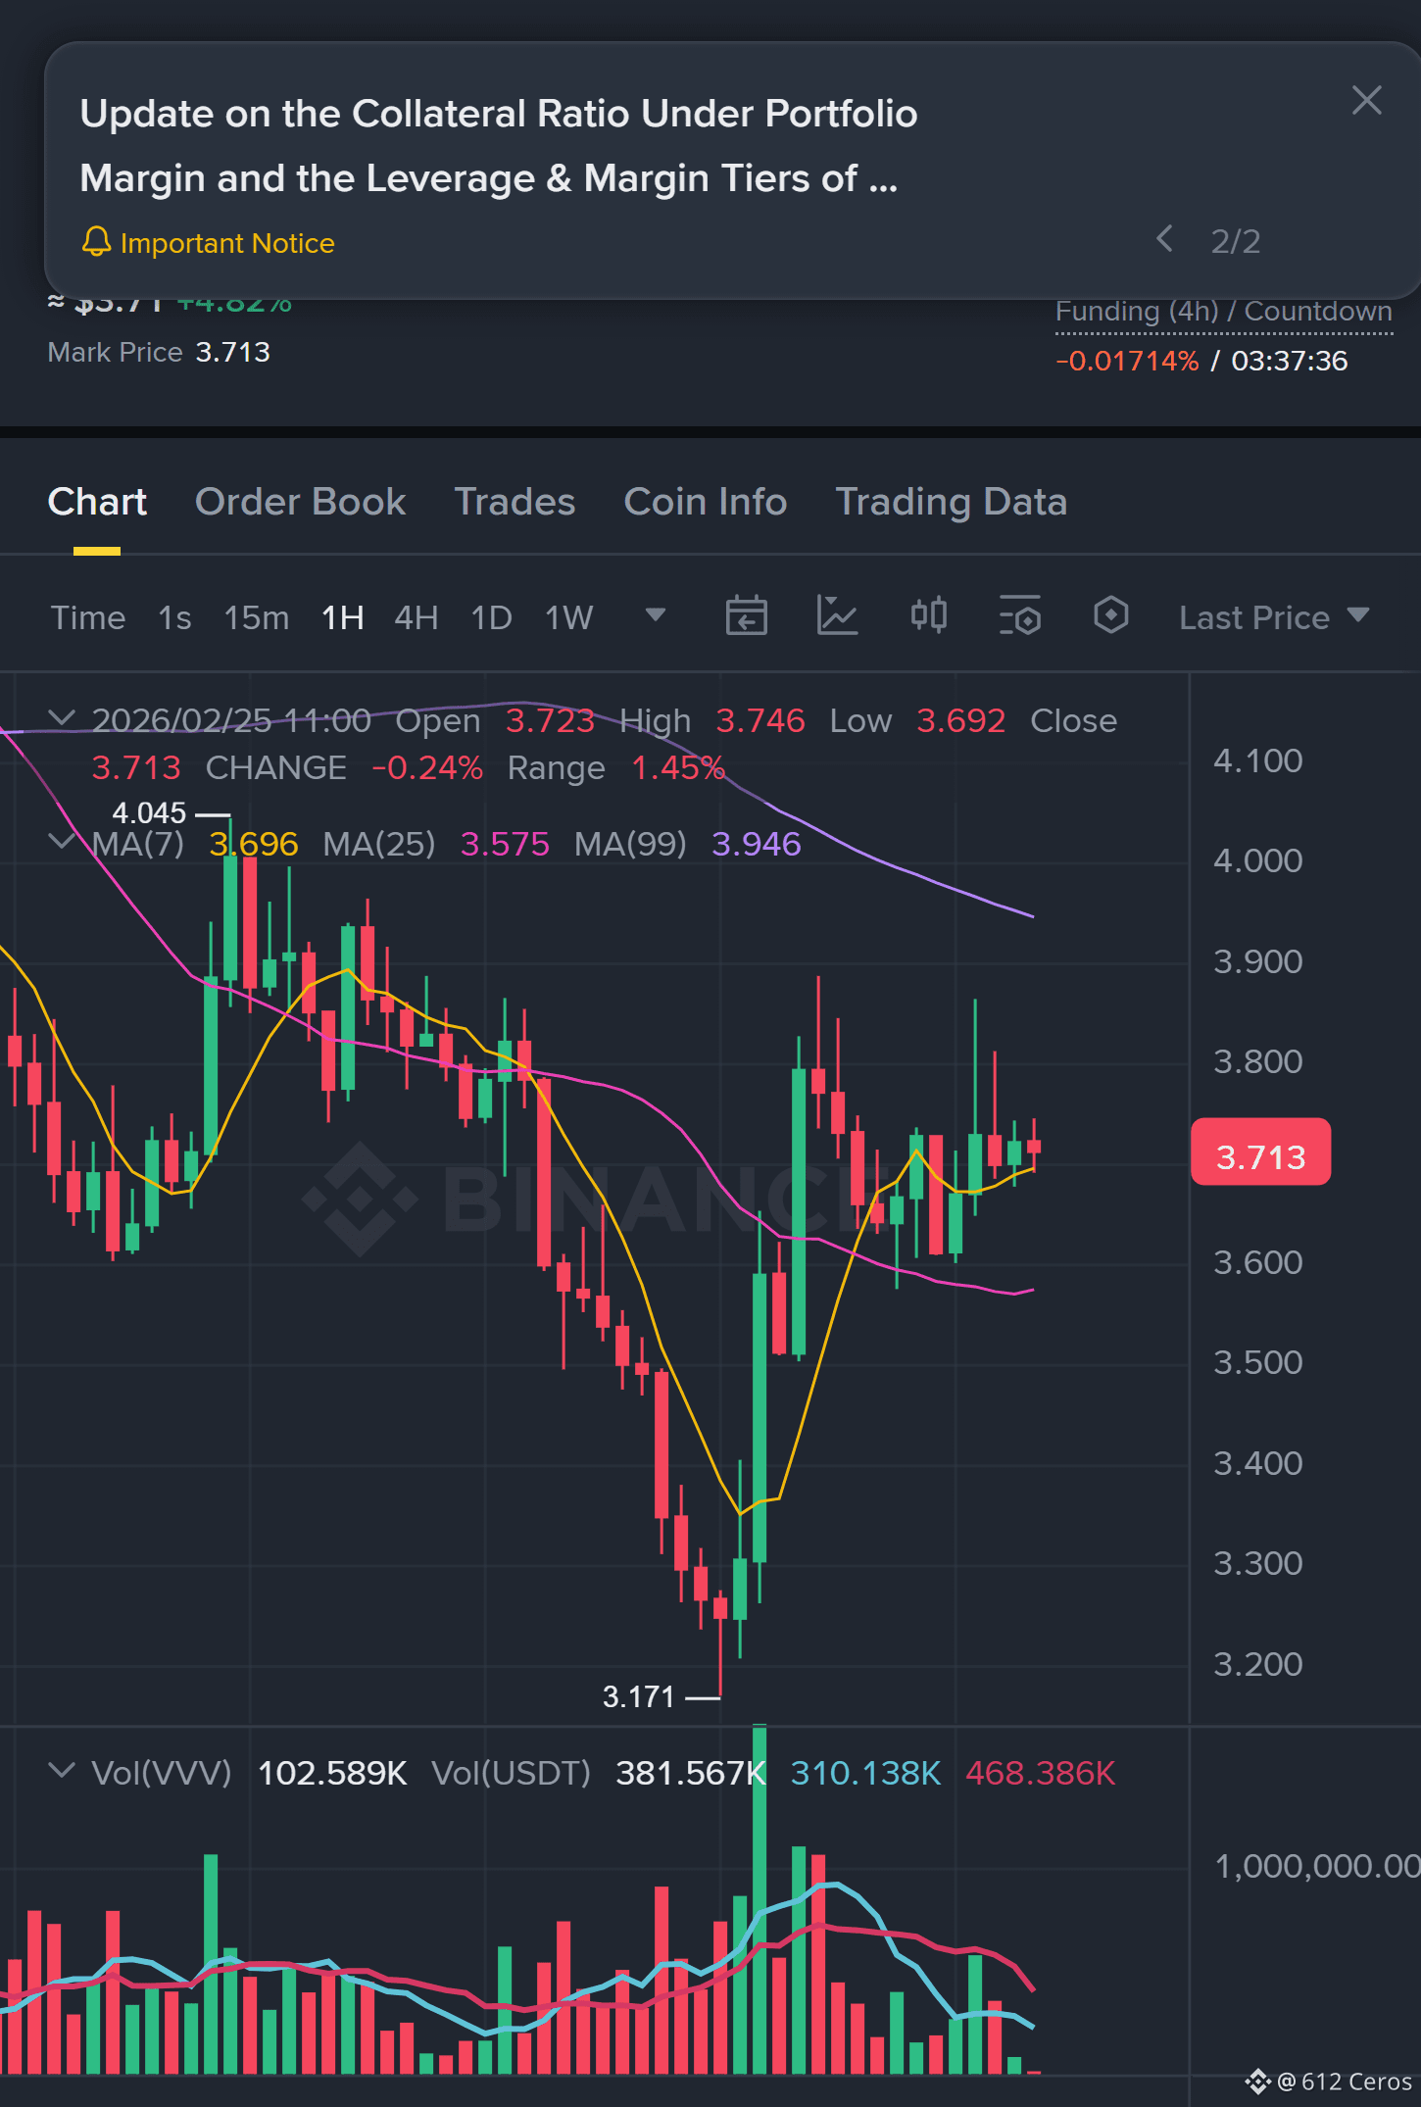The image size is (1421, 2107).
Task: Open the line chart indicators icon
Action: (837, 616)
